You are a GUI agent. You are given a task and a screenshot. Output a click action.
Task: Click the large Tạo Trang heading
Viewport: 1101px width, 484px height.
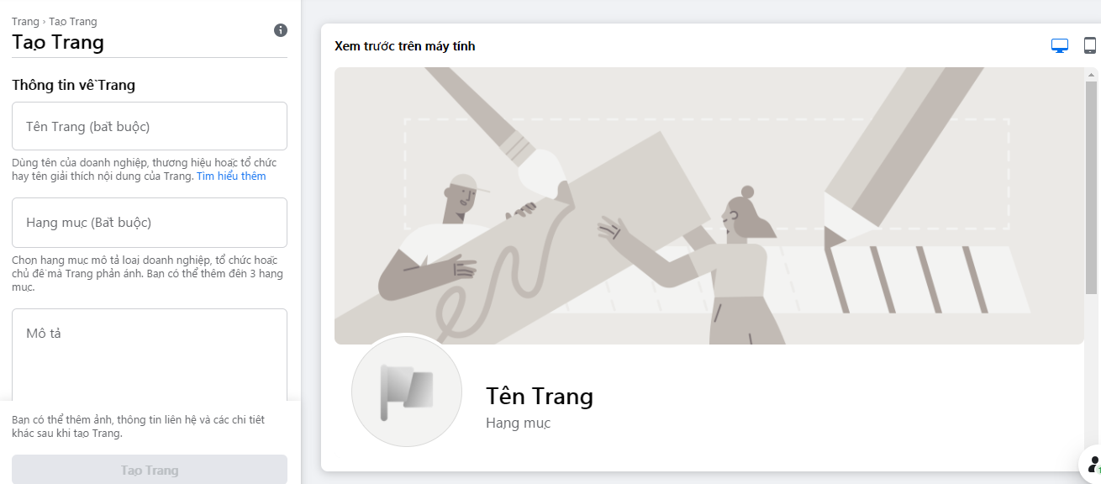coord(58,42)
